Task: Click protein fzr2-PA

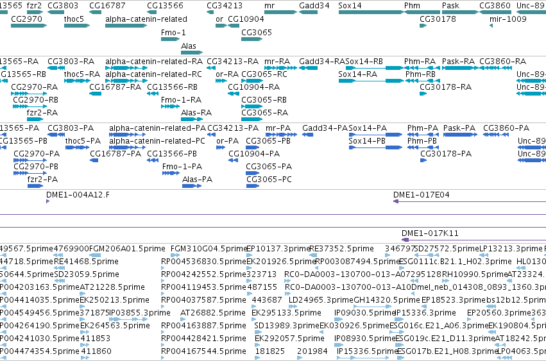Action: click(42, 180)
